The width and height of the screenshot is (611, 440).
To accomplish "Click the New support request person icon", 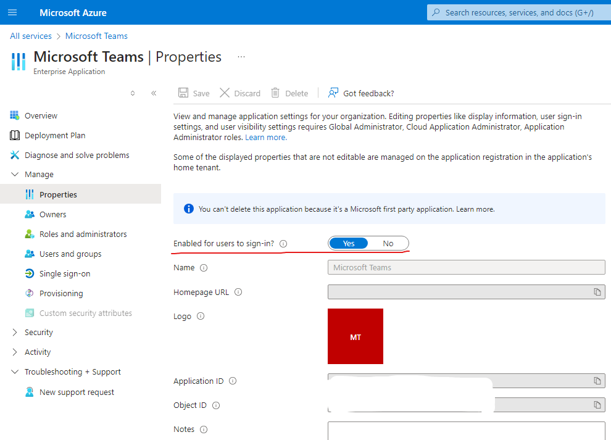I will pos(29,392).
